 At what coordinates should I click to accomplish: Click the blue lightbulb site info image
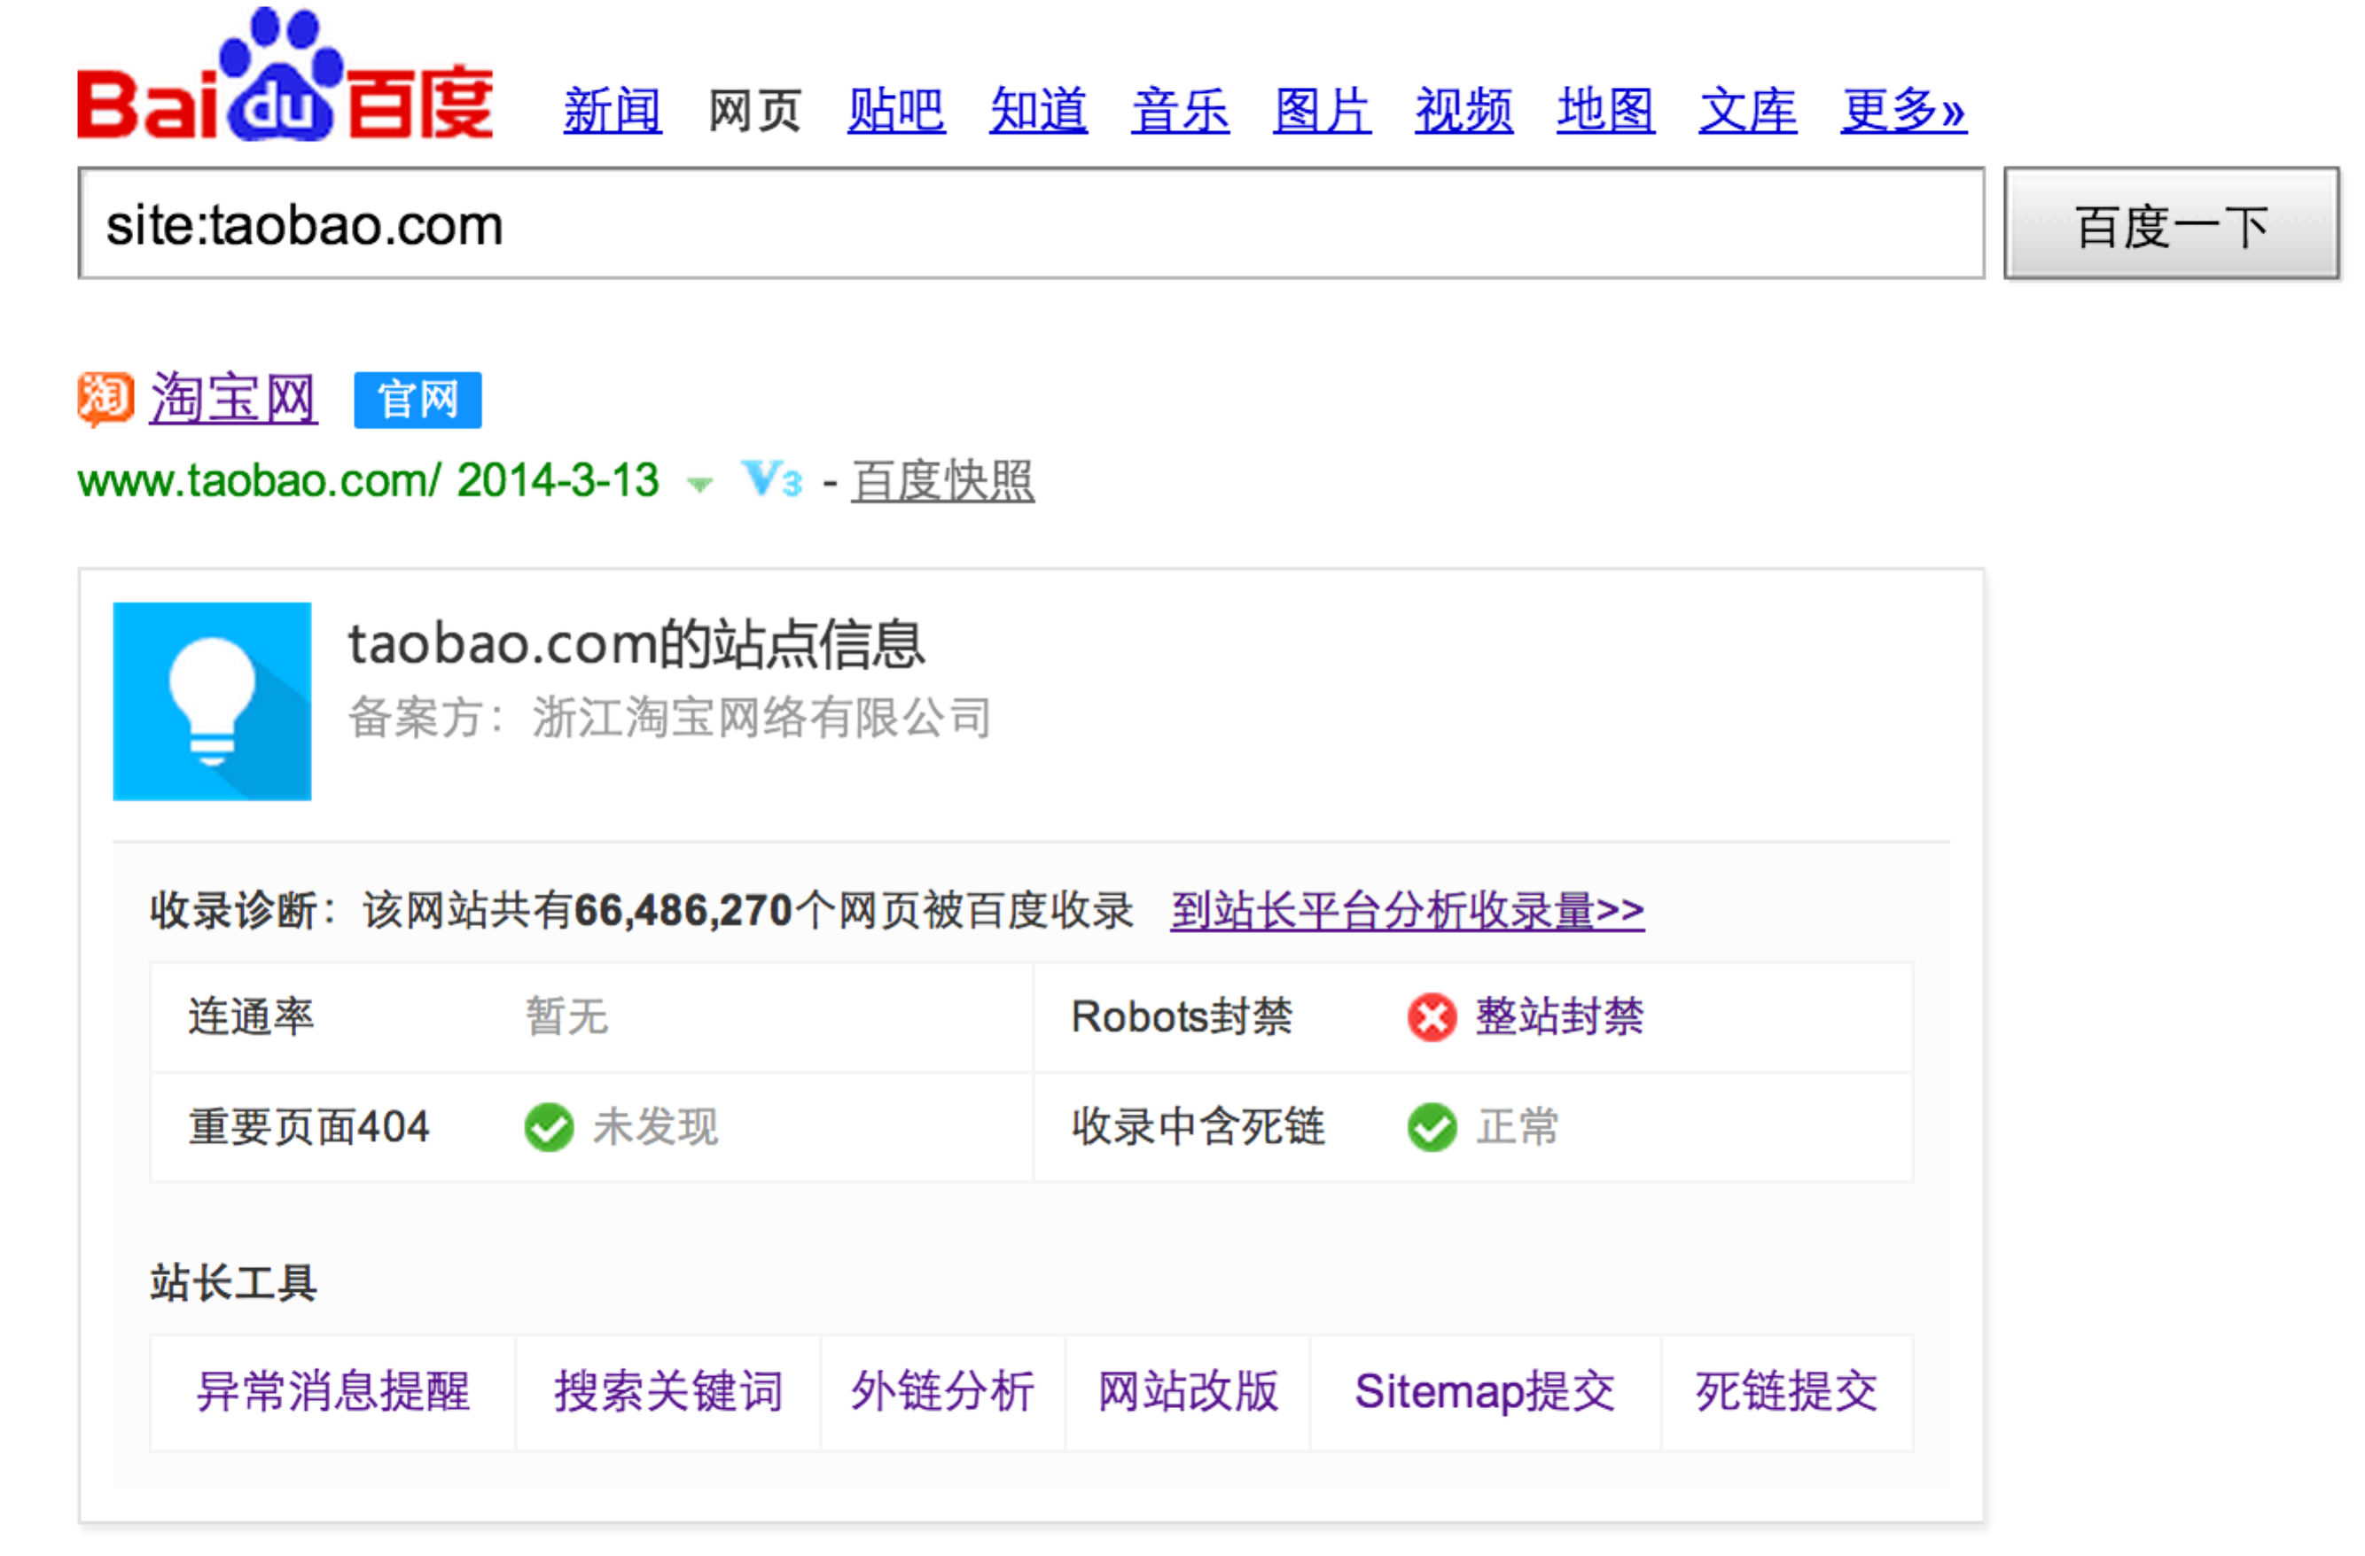coord(212,702)
